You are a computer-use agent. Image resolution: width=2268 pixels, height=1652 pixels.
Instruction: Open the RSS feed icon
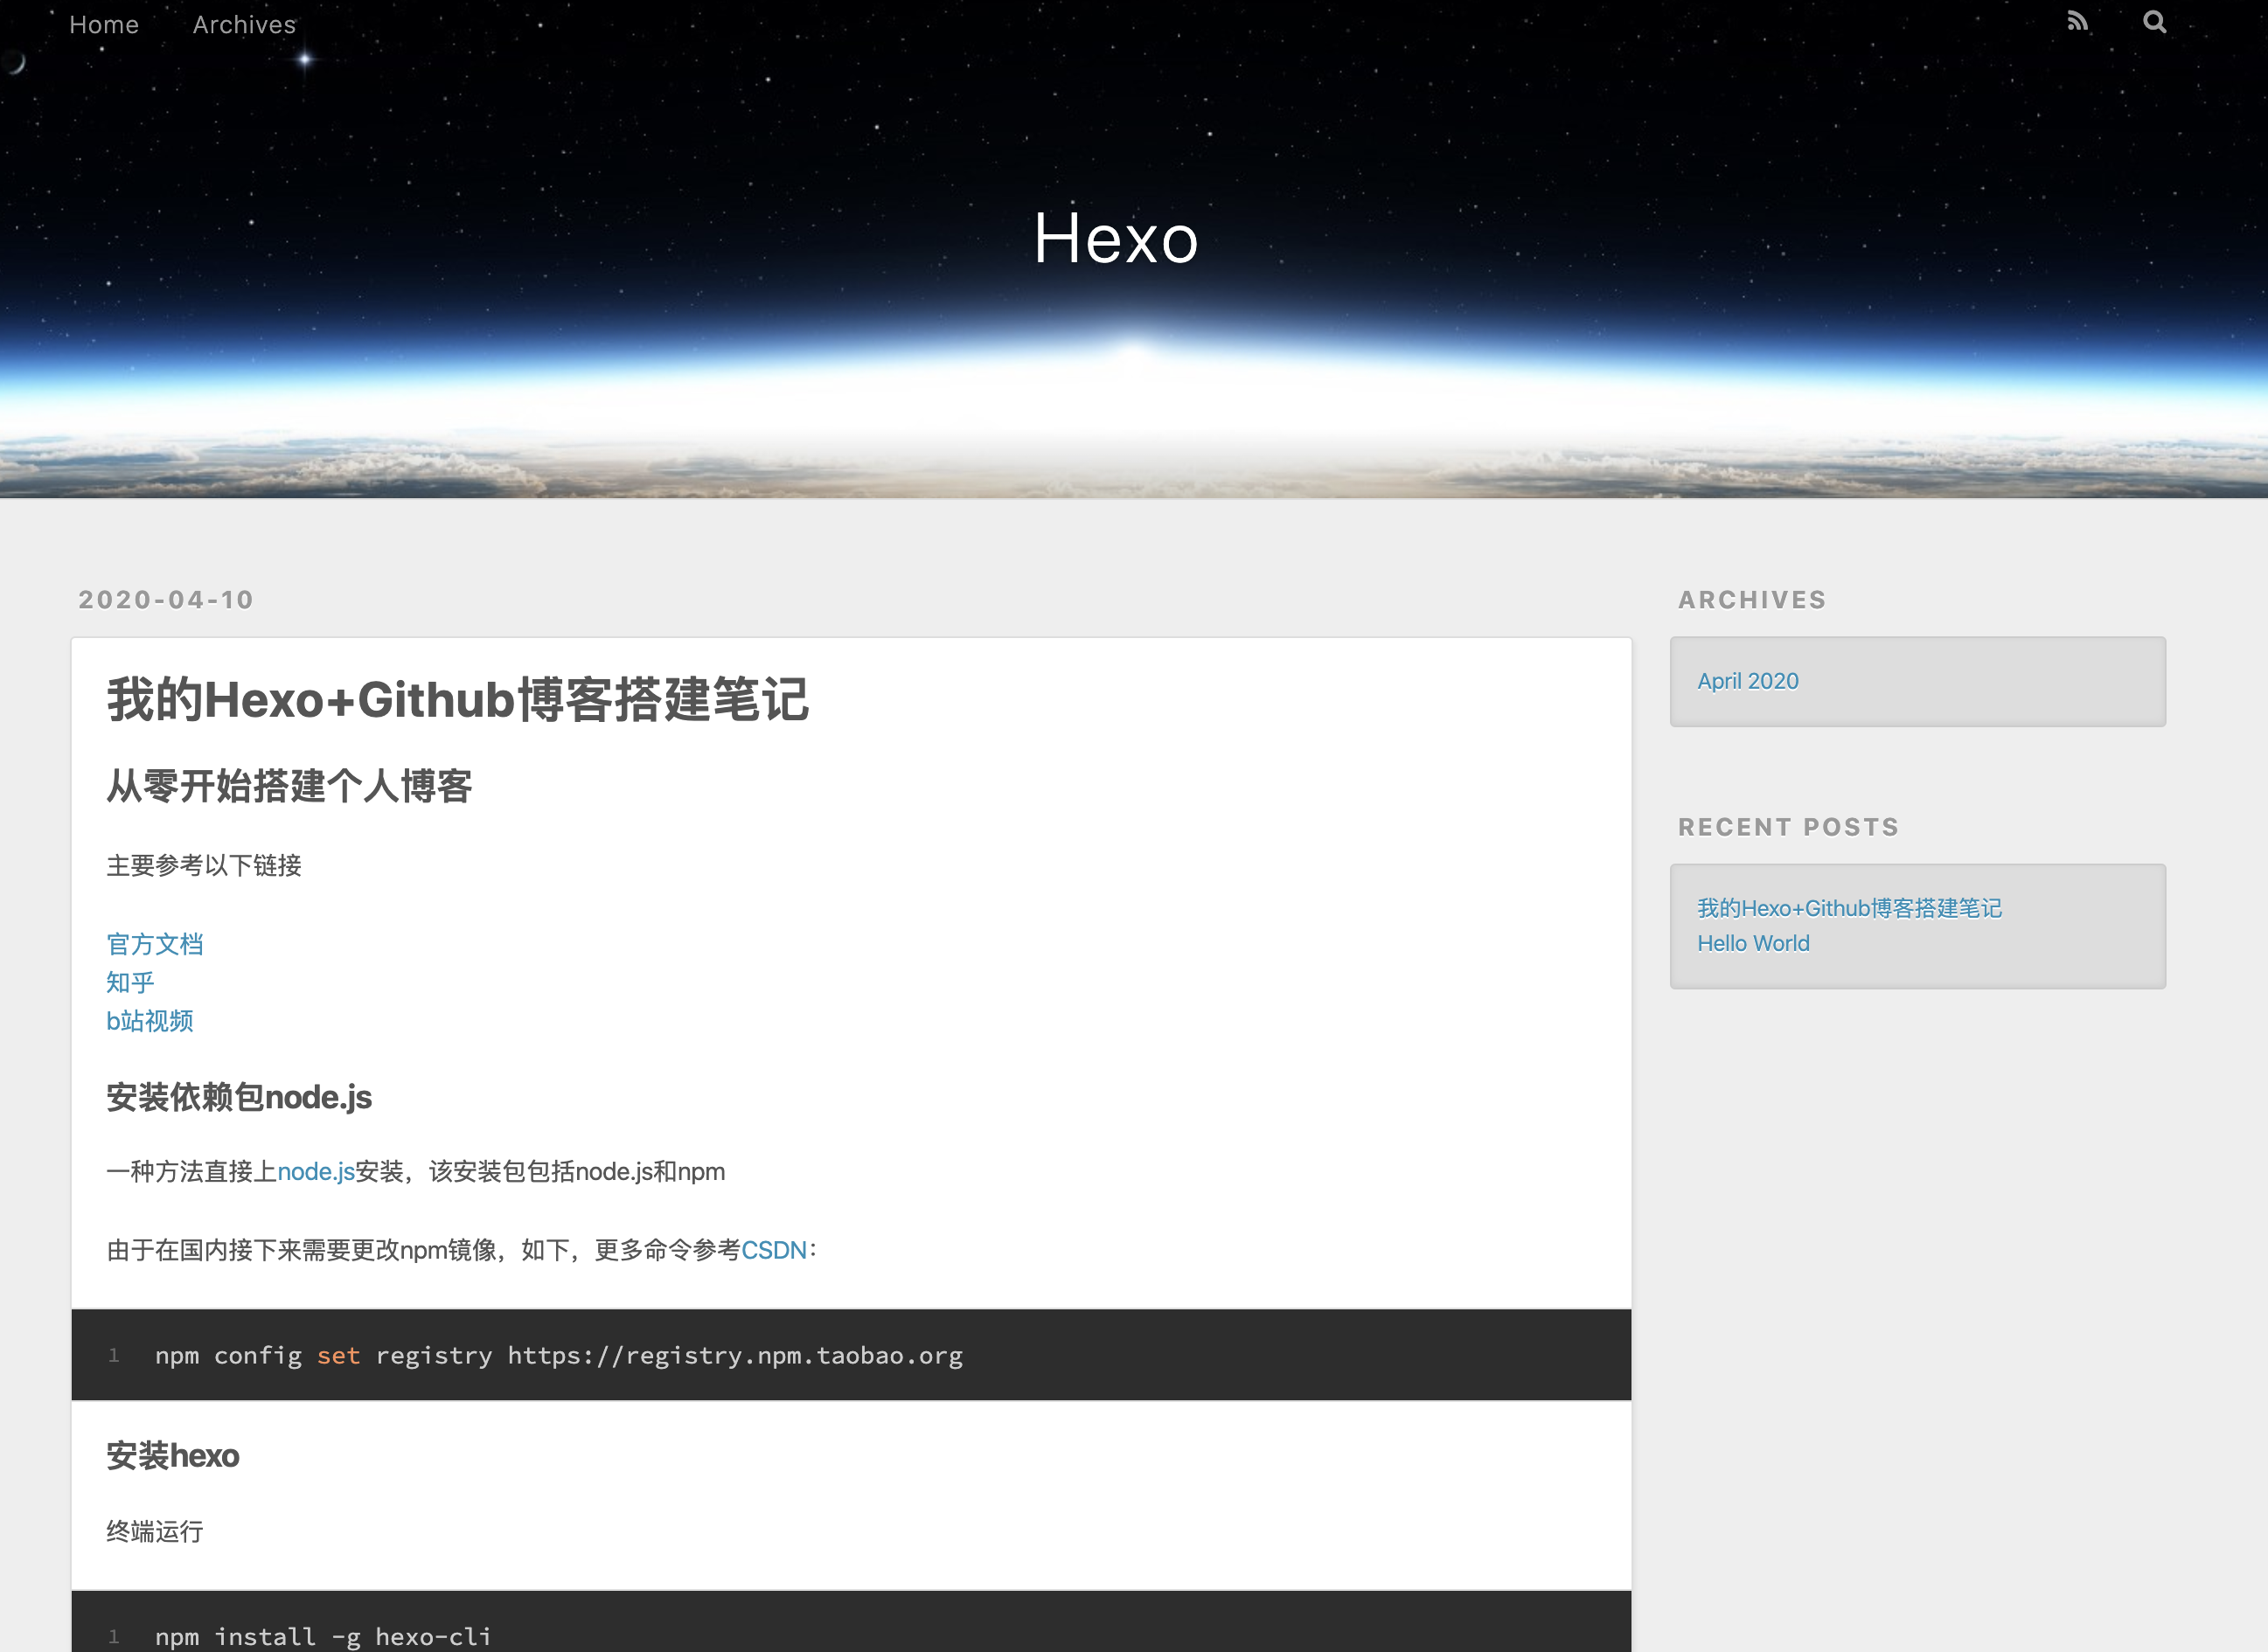click(2077, 22)
